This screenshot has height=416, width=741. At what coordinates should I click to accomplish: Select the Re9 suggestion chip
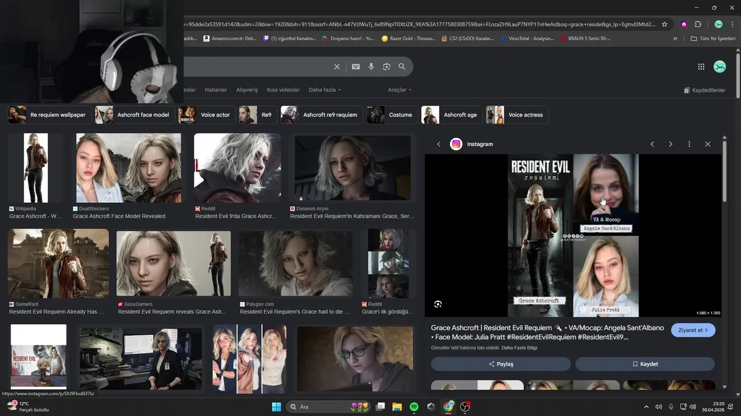[x=257, y=114]
